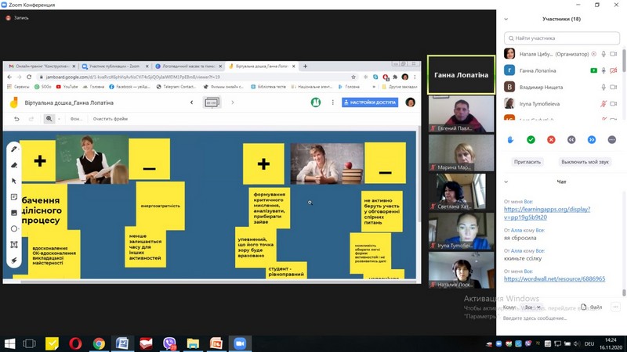Screen dimensions: 627x352
Task: Open Jamboard frame bar expander
Action: [212, 102]
